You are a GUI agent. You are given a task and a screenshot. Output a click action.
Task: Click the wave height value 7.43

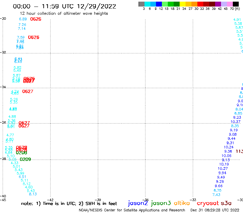[x=216, y=195]
